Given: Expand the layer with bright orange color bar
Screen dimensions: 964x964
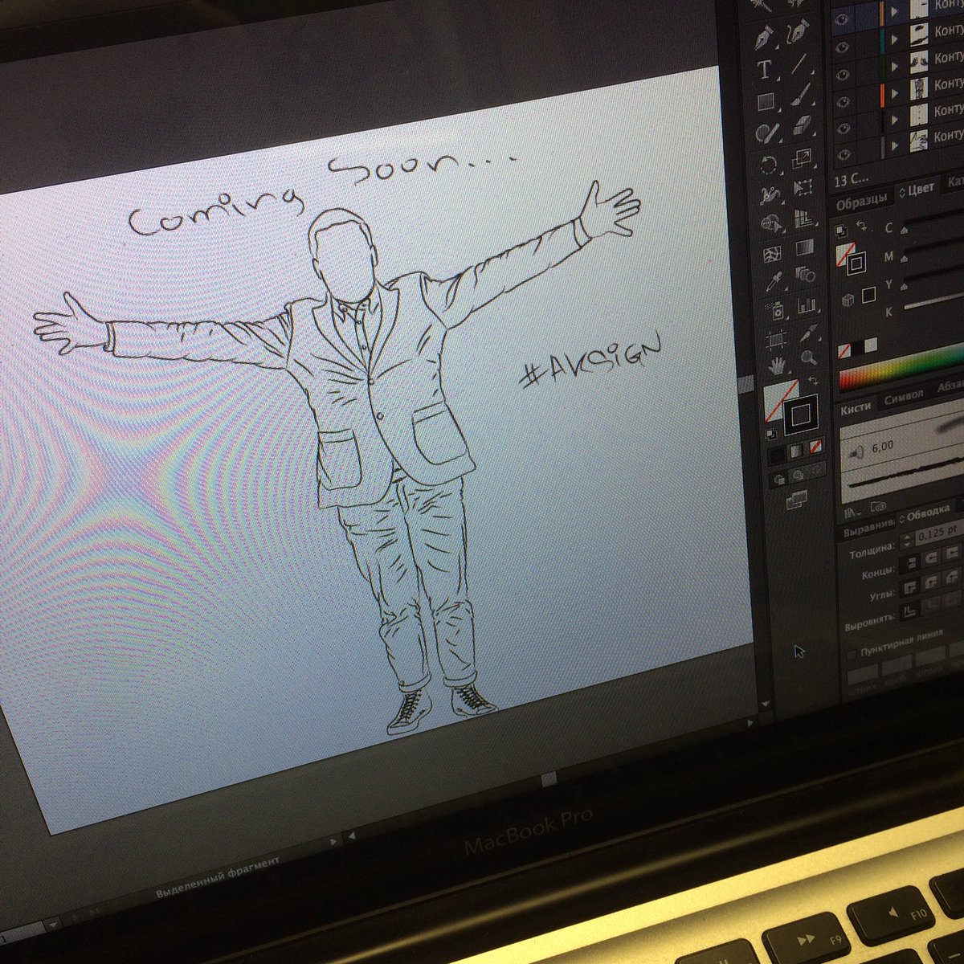Looking at the screenshot, I should click(x=894, y=93).
